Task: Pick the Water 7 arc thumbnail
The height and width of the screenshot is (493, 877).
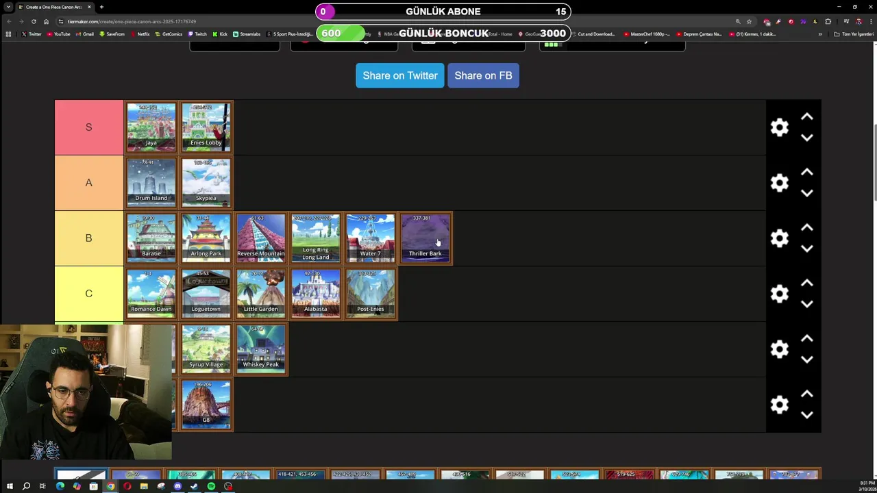Action: (371, 238)
